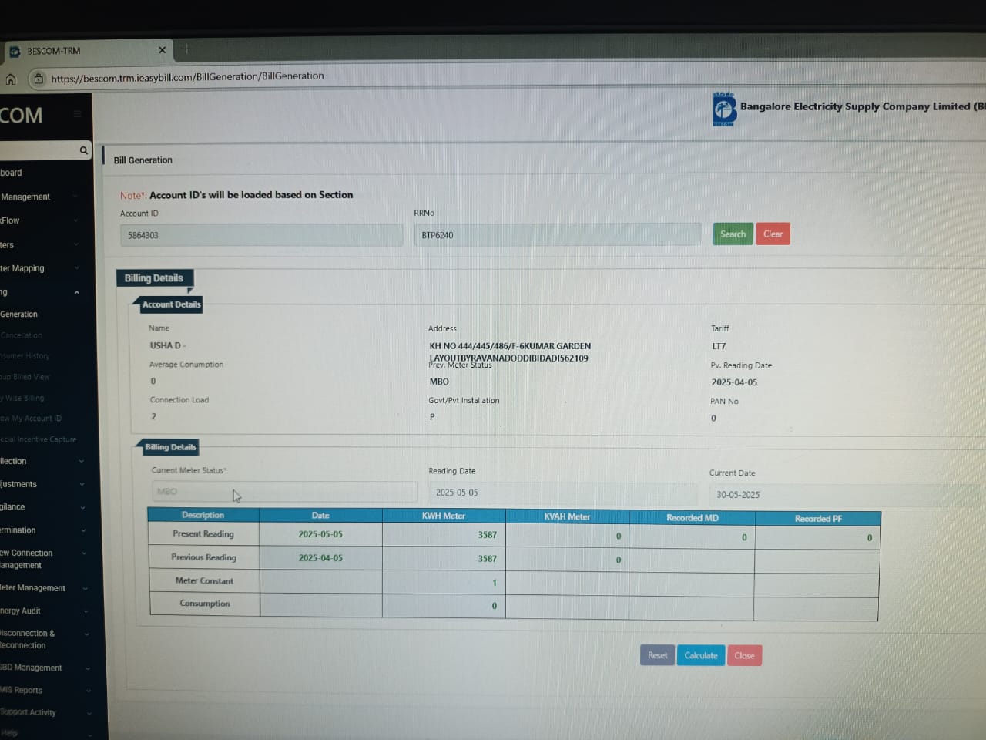Click the green Search button
The width and height of the screenshot is (986, 740).
tap(733, 234)
